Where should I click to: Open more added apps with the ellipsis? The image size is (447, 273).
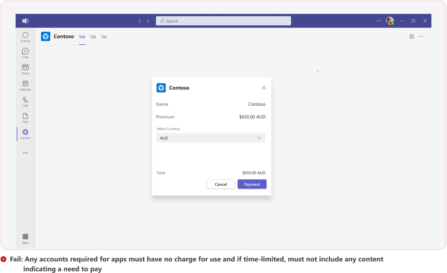pos(25,152)
